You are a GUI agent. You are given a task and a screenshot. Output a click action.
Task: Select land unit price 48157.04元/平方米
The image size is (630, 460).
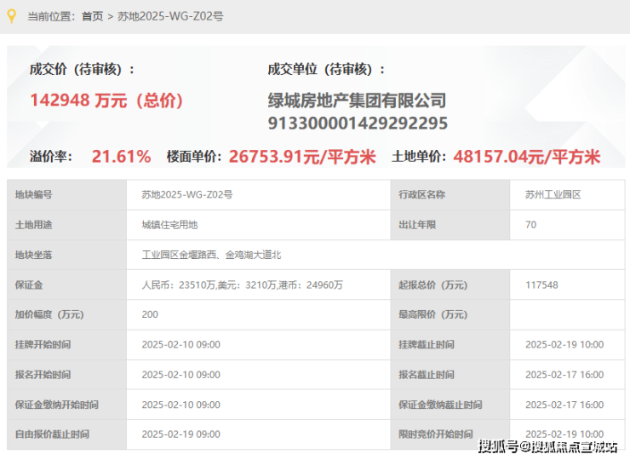[527, 157]
